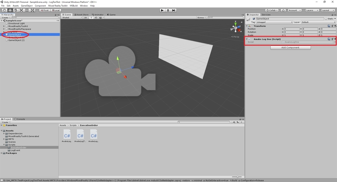Click the Play button to enter Play mode
This screenshot has height=182, width=337.
point(162,10)
